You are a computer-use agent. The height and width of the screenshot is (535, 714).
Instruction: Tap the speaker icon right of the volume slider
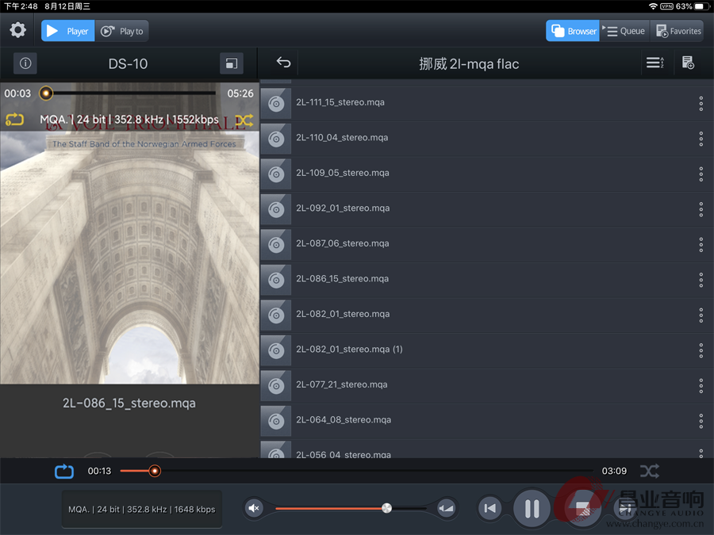point(446,508)
